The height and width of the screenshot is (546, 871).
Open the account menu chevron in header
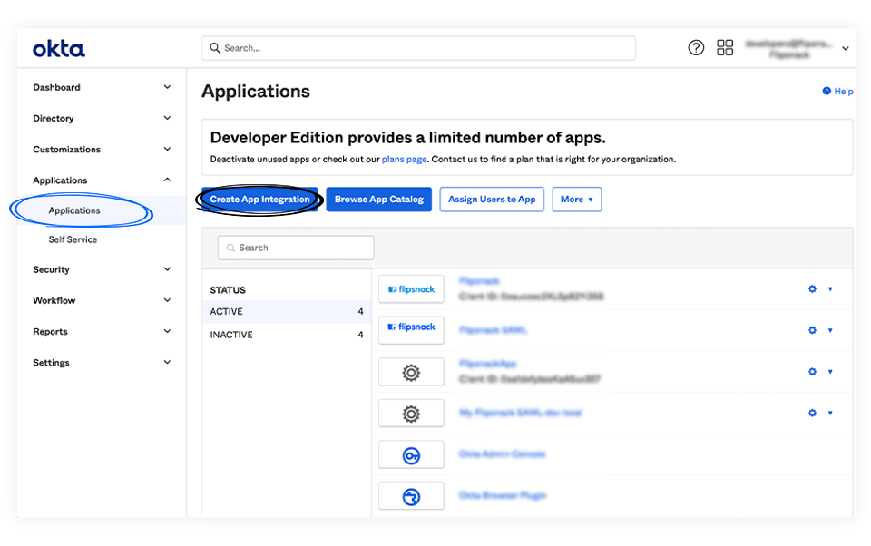click(845, 48)
